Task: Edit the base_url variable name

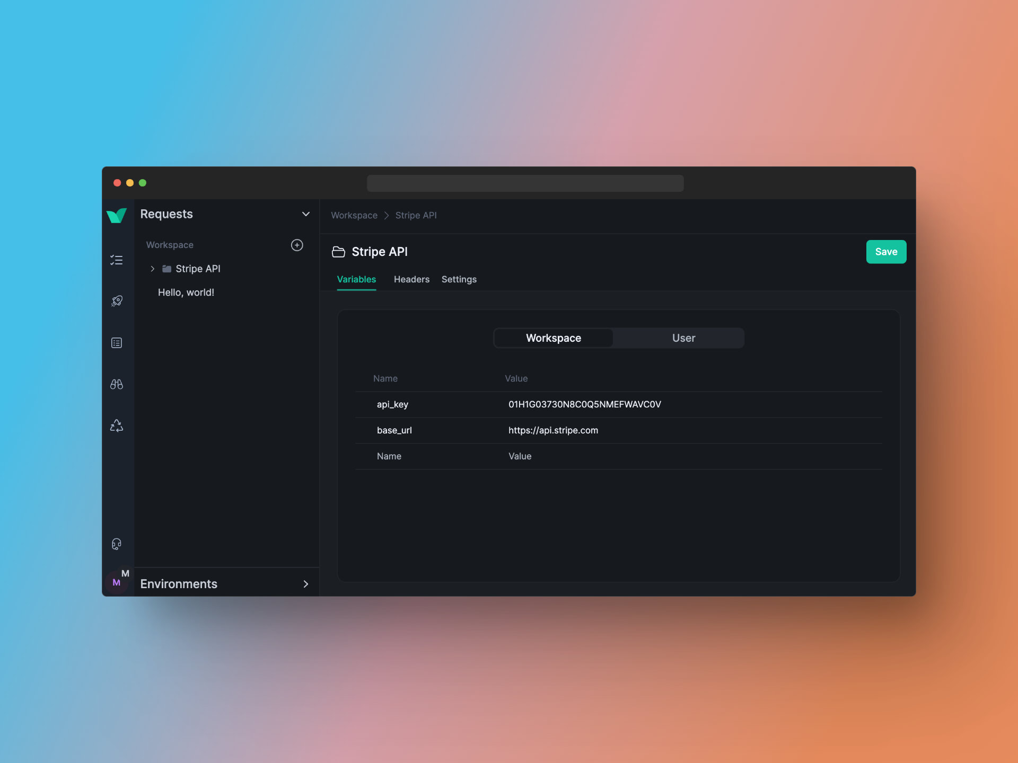Action: (394, 430)
